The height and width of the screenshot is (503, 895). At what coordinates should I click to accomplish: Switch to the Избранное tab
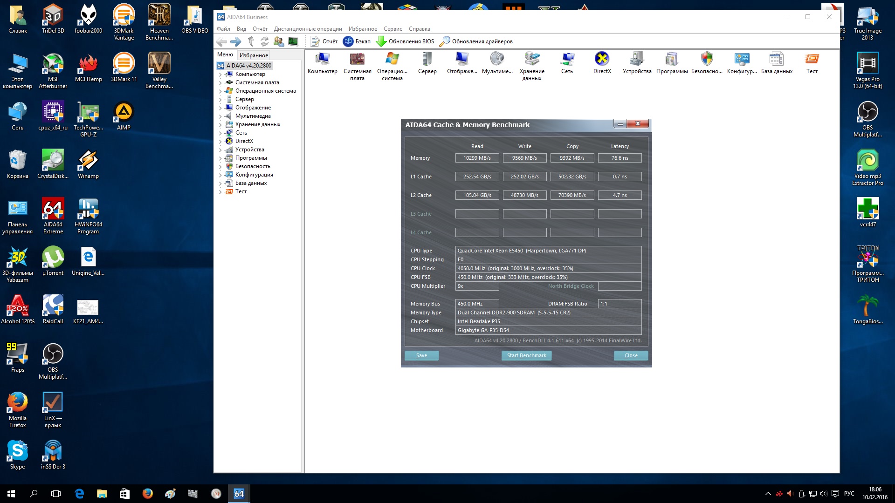click(254, 55)
